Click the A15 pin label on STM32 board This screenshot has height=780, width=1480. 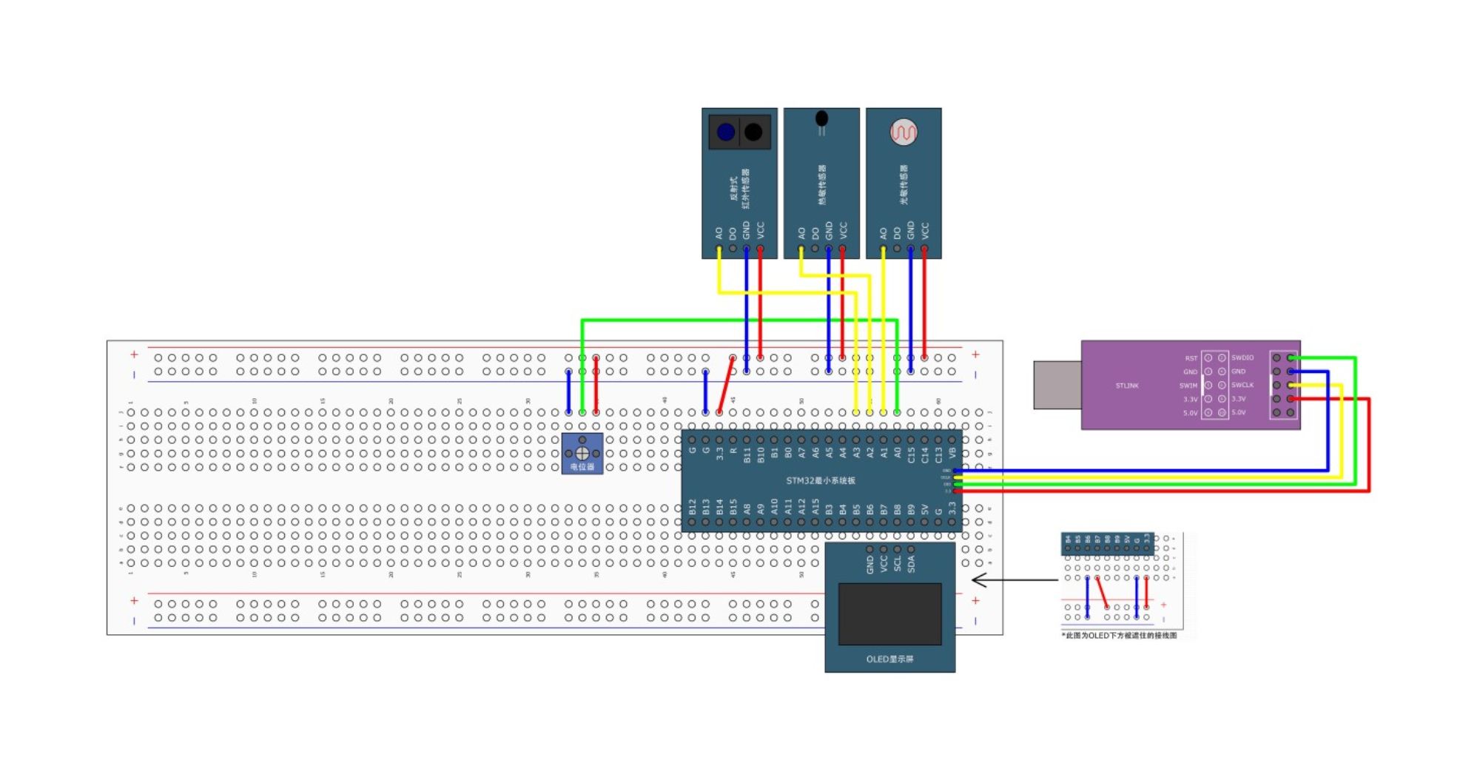(815, 507)
